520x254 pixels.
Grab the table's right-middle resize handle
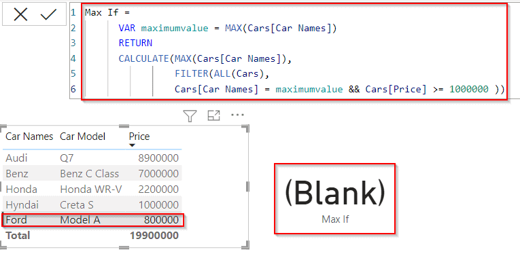(247, 187)
